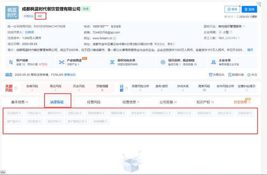
Task: Switch to the 经营风险 tab
Action: (94, 102)
